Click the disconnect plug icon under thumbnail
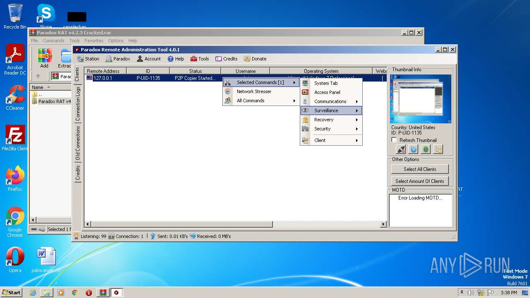The image size is (530, 298). point(401,149)
